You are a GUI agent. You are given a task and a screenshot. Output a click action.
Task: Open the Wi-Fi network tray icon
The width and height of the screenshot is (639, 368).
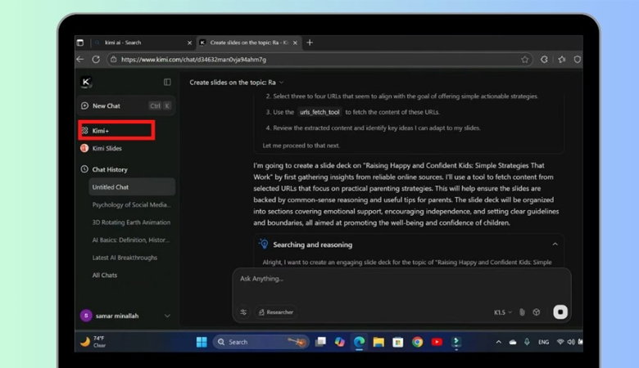tap(560, 342)
